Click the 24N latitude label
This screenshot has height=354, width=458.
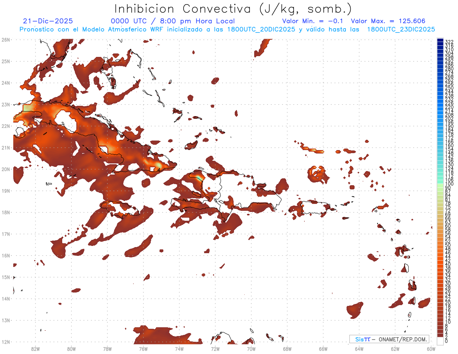[5, 83]
